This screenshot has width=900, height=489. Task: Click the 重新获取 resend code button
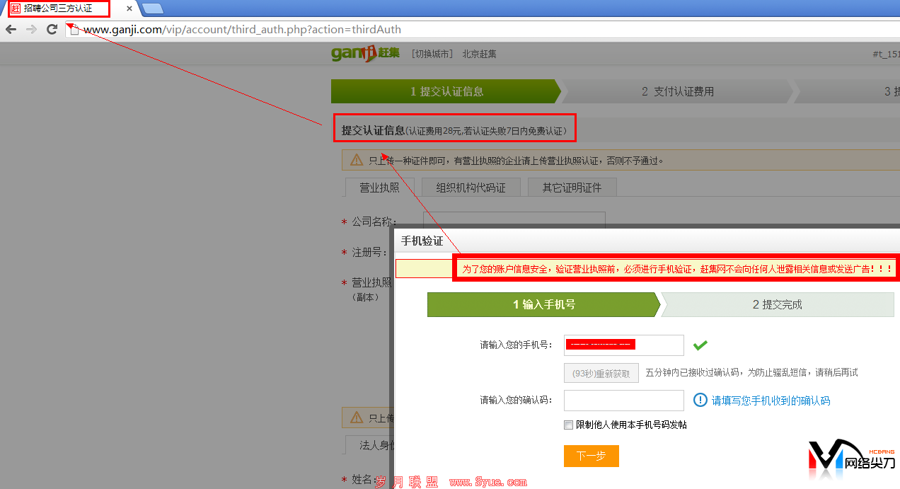601,373
